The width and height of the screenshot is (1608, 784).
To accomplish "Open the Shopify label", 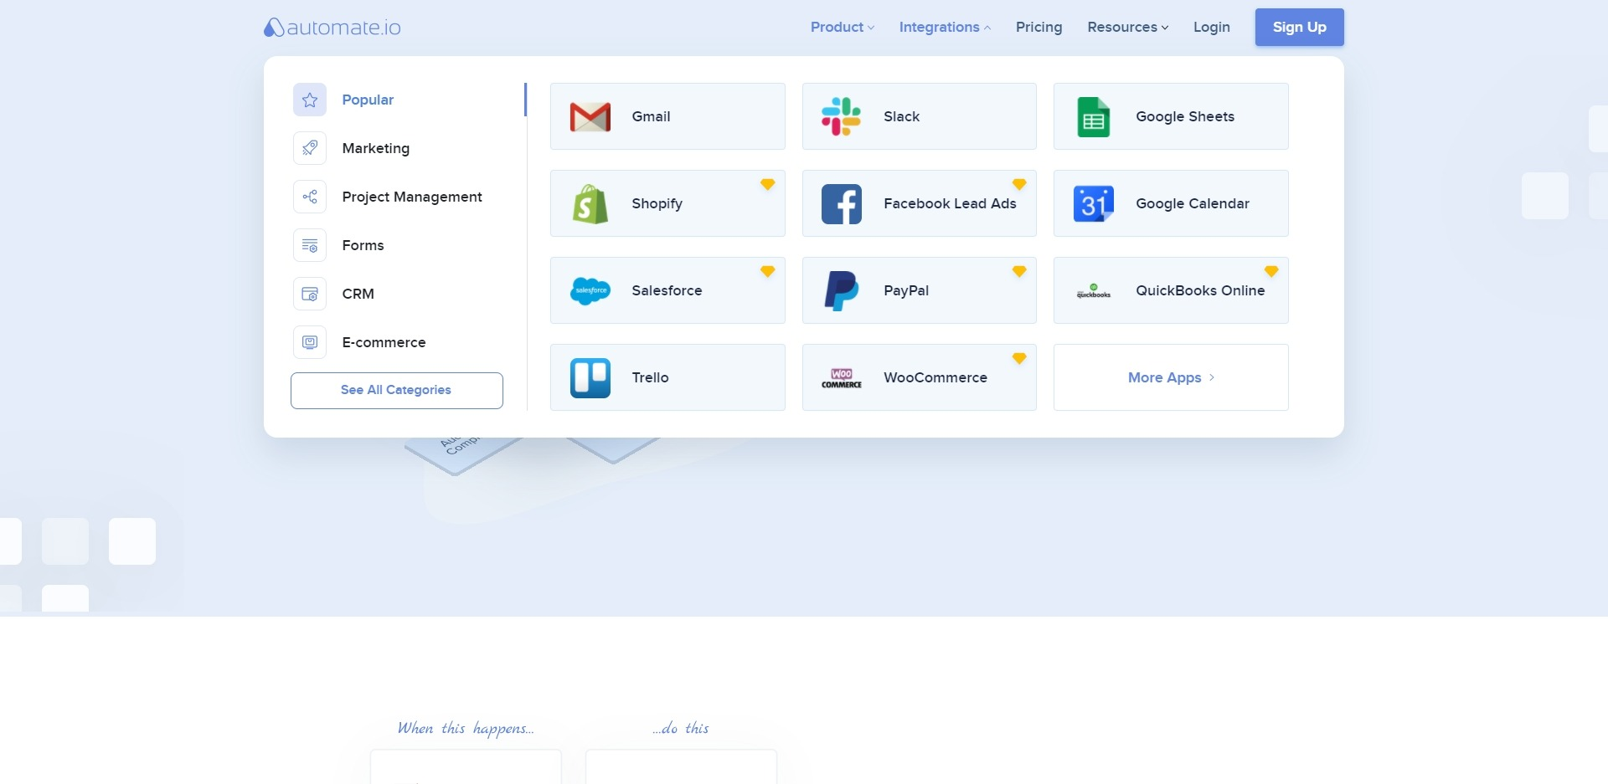I will coord(657,203).
